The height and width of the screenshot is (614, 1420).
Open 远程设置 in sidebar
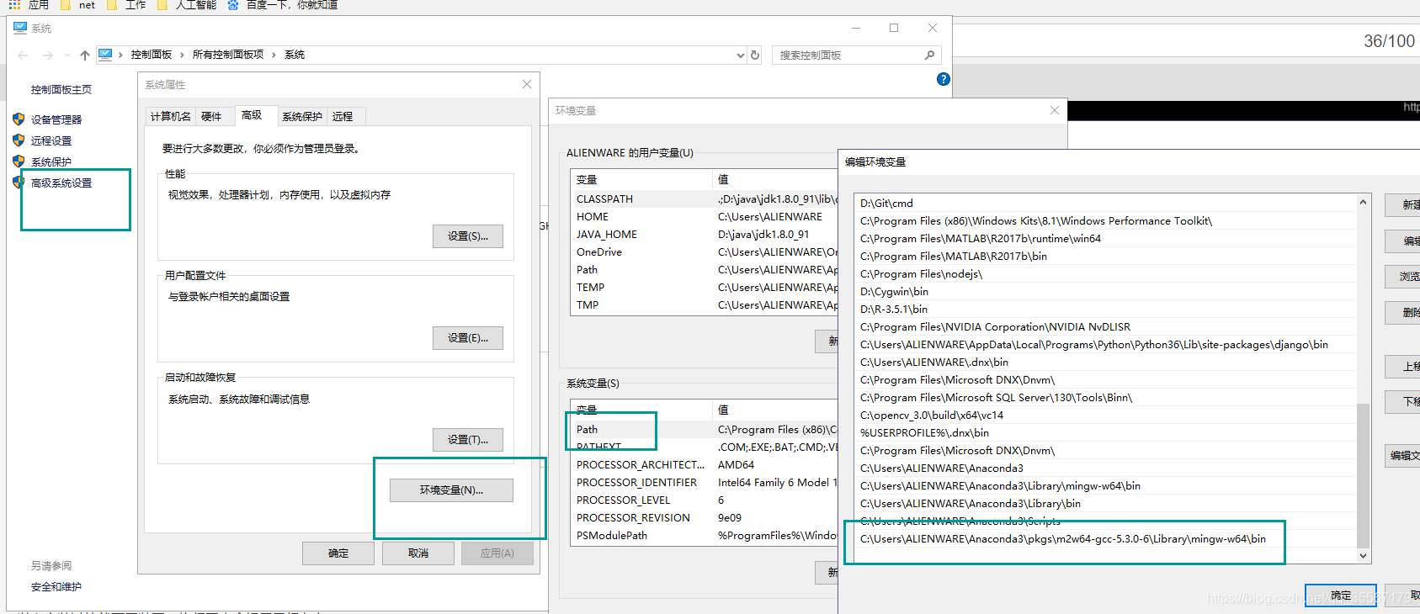(51, 141)
